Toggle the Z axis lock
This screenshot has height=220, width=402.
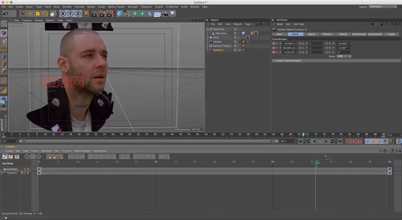point(78,14)
